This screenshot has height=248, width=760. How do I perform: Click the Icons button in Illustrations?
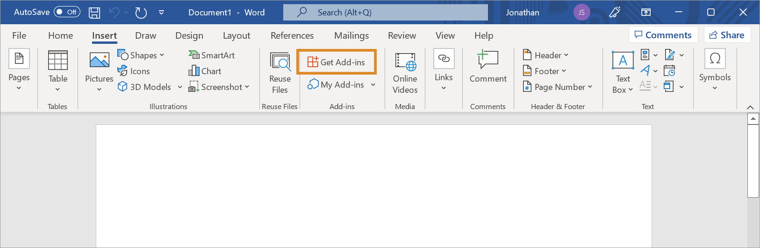click(134, 71)
